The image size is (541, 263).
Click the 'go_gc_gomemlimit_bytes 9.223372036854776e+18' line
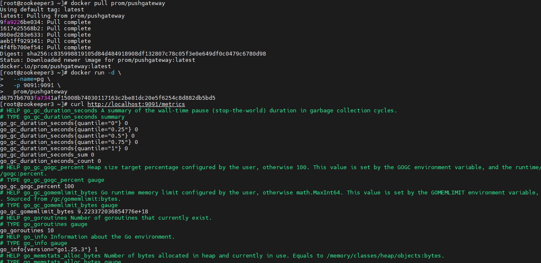(x=74, y=212)
